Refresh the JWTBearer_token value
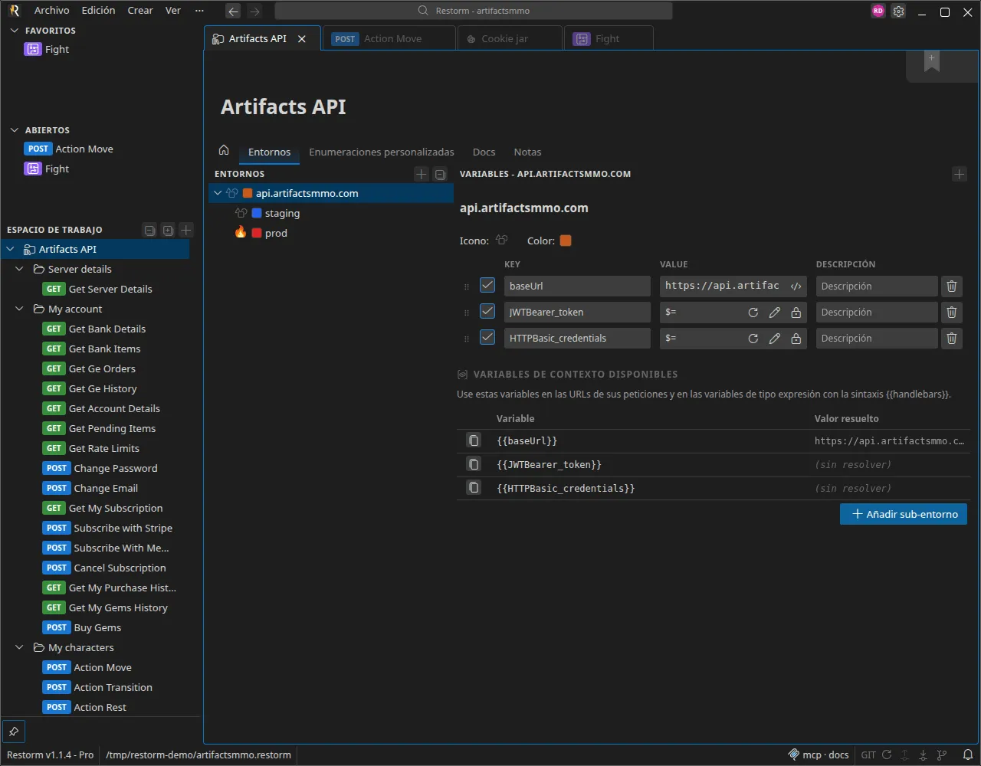 753,313
